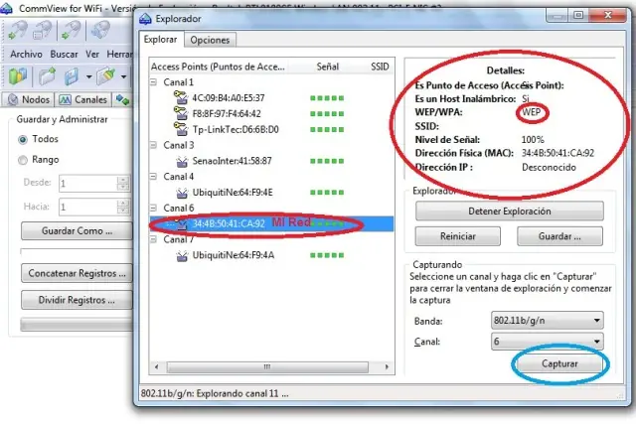Click the Capturar button
636x424 pixels.
point(559,363)
